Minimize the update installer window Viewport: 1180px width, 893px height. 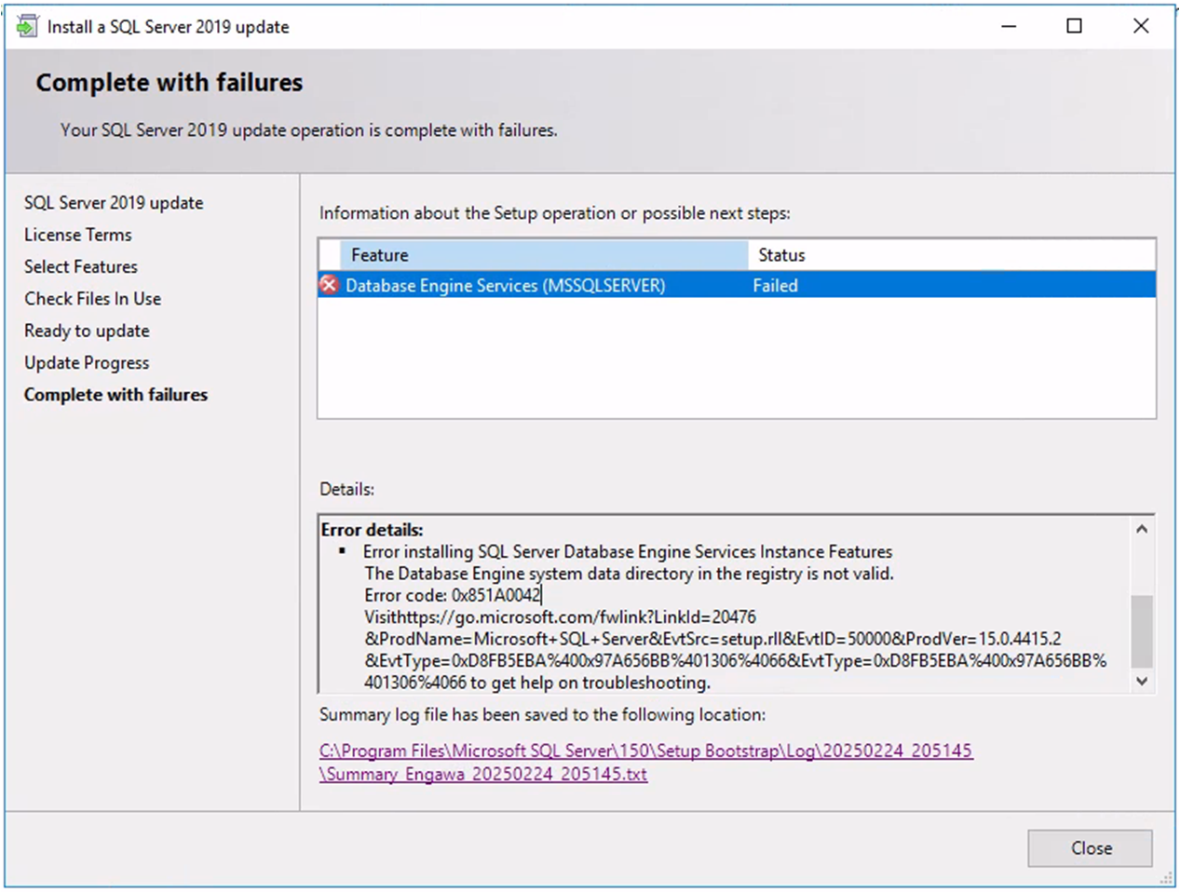(1009, 26)
